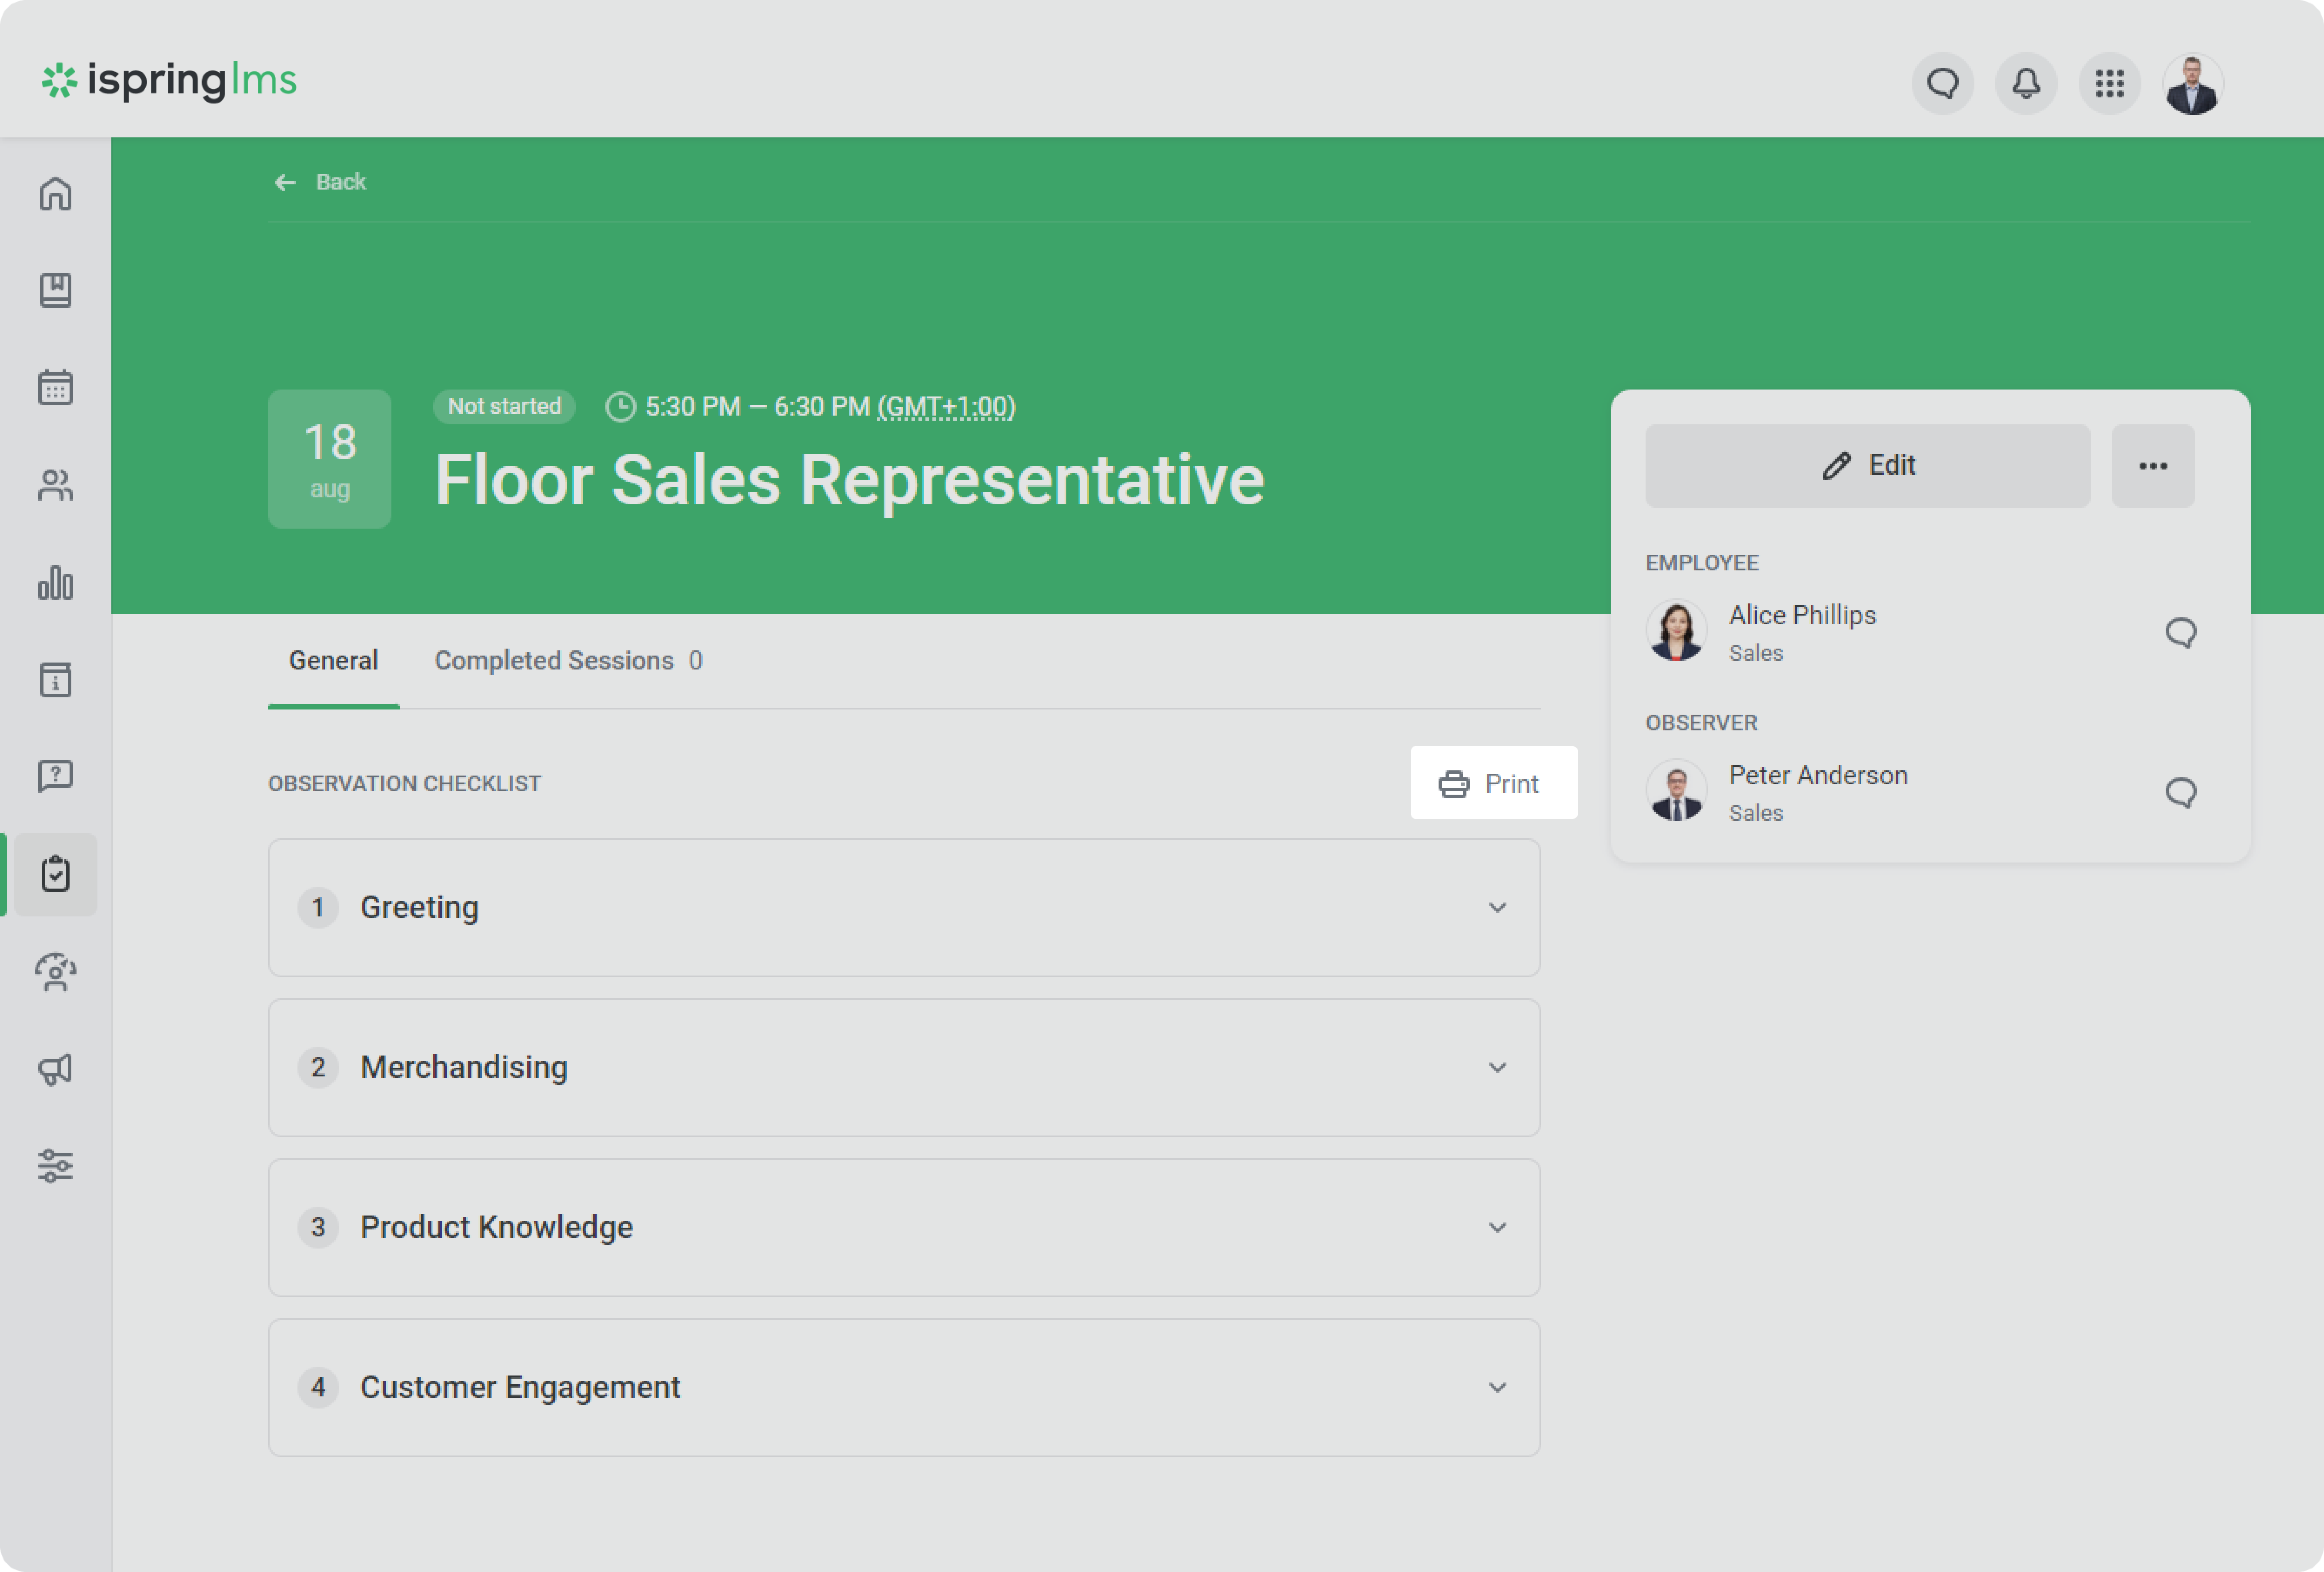
Task: Click the notifications bell icon
Action: point(2026,84)
